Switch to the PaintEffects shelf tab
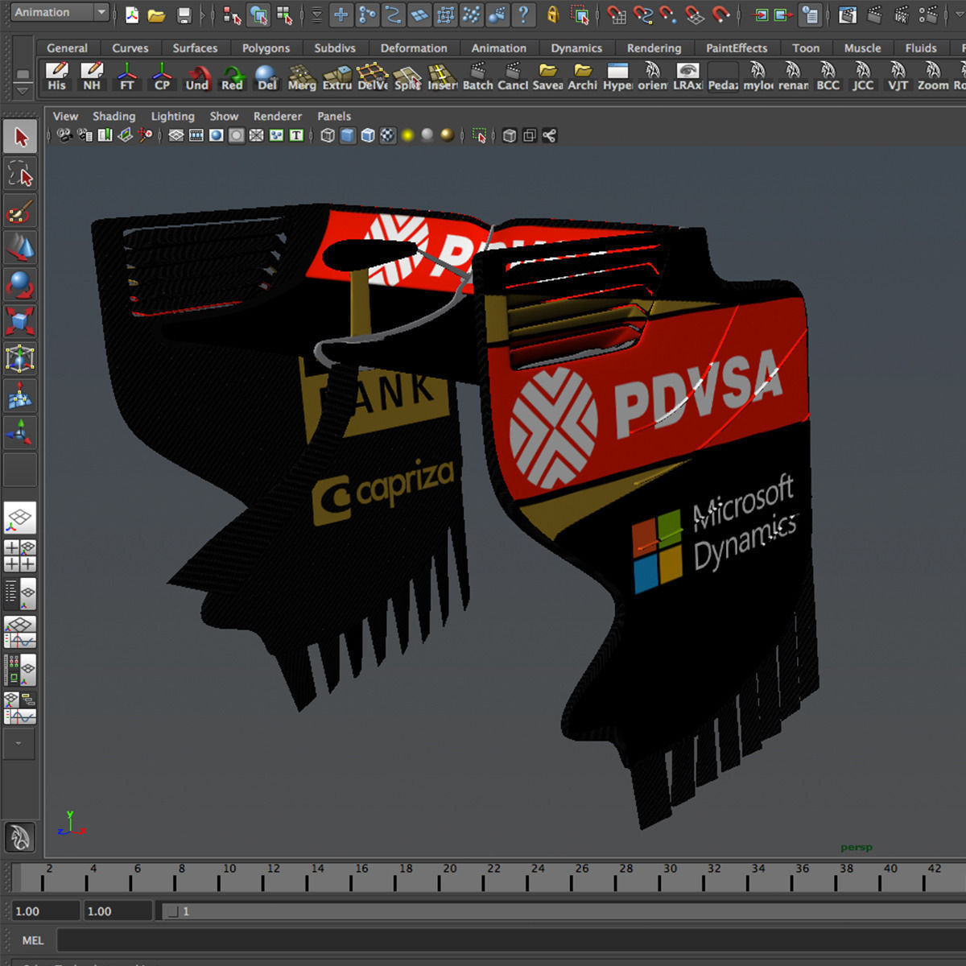The image size is (966, 966). [x=737, y=48]
